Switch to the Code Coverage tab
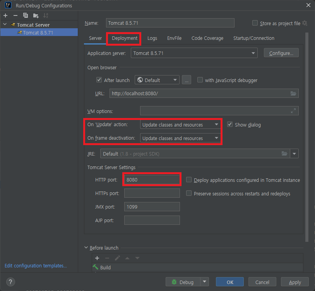 pyautogui.click(x=207, y=38)
